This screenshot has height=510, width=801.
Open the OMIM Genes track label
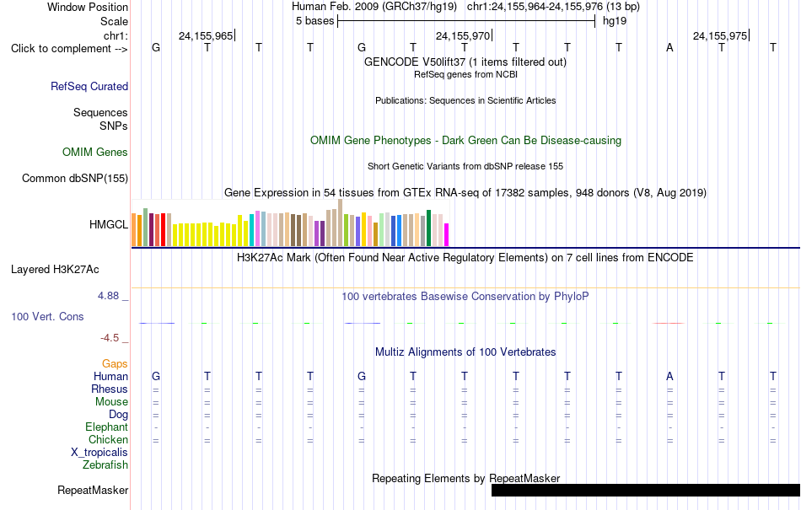click(x=94, y=152)
